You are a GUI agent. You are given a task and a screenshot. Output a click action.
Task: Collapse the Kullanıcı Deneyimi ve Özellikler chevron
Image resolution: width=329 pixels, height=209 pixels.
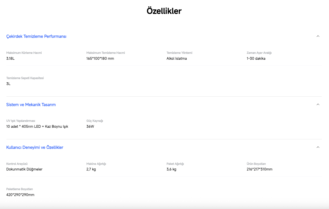[x=318, y=147]
